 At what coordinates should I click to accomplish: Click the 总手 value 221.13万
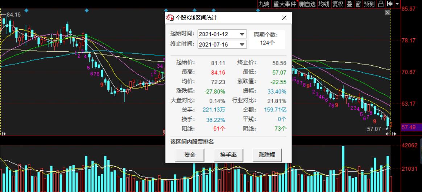214,110
